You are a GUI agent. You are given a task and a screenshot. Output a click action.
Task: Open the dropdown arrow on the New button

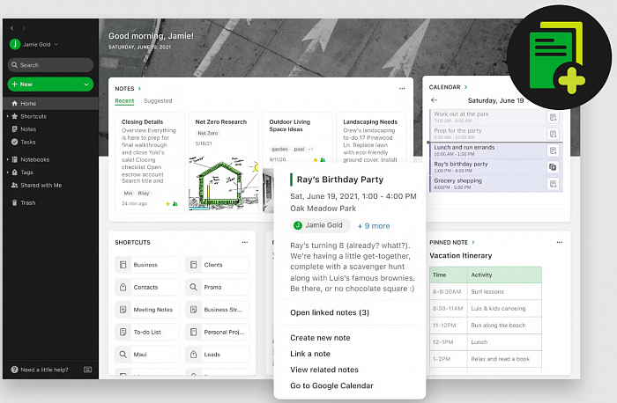click(x=85, y=84)
